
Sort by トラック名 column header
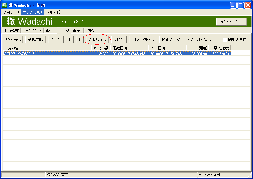[47, 48]
